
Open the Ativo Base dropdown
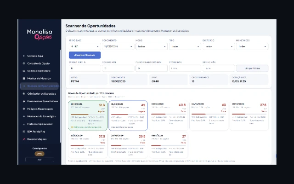click(85, 46)
